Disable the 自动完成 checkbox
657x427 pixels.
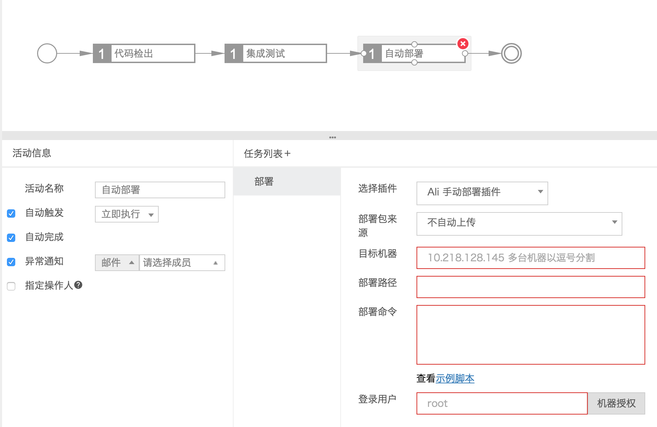click(11, 238)
